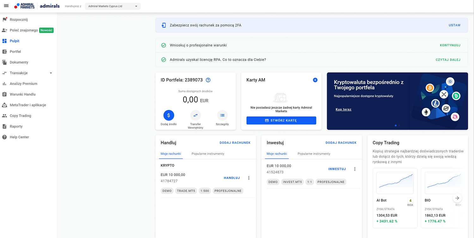Click the + 3431.62 % return value

387,221
